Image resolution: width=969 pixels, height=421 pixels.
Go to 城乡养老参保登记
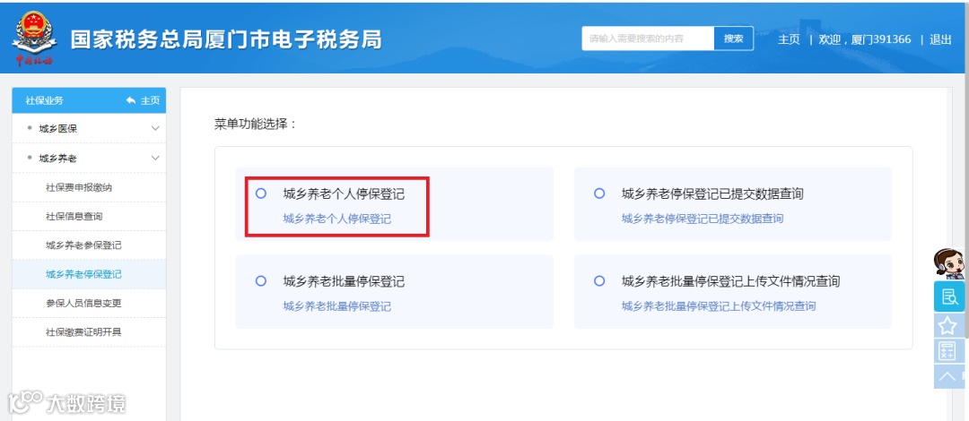point(83,245)
